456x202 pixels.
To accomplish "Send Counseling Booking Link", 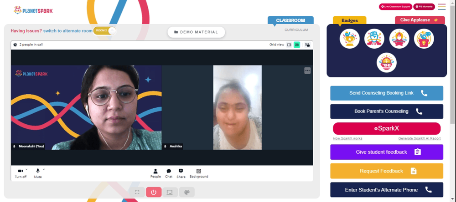I will (x=387, y=93).
